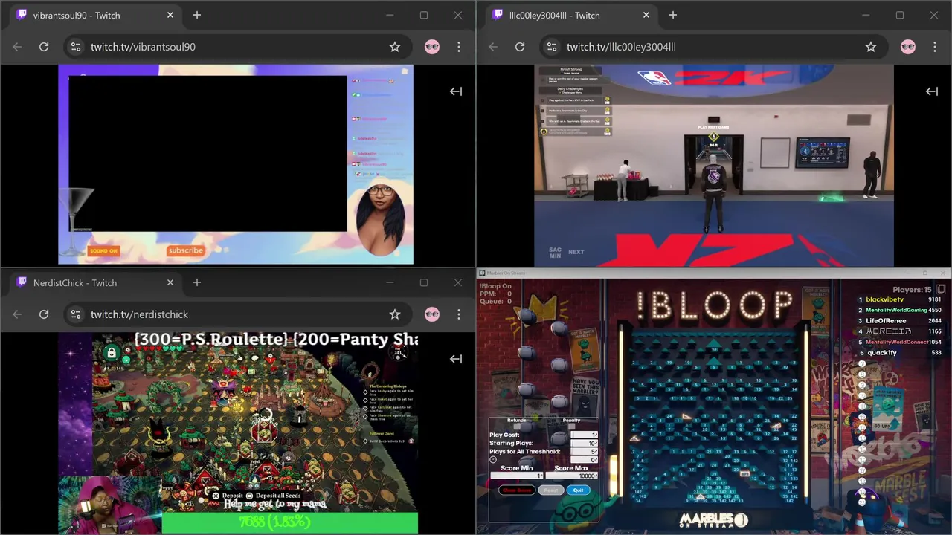952x535 pixels.
Task: Click the streamer avatar portrait on vibrantsoul90
Action: [381, 218]
